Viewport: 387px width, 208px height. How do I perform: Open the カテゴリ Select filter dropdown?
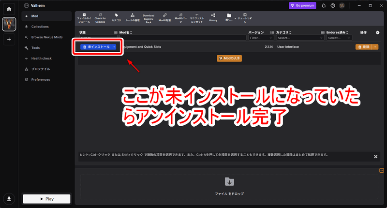click(299, 38)
